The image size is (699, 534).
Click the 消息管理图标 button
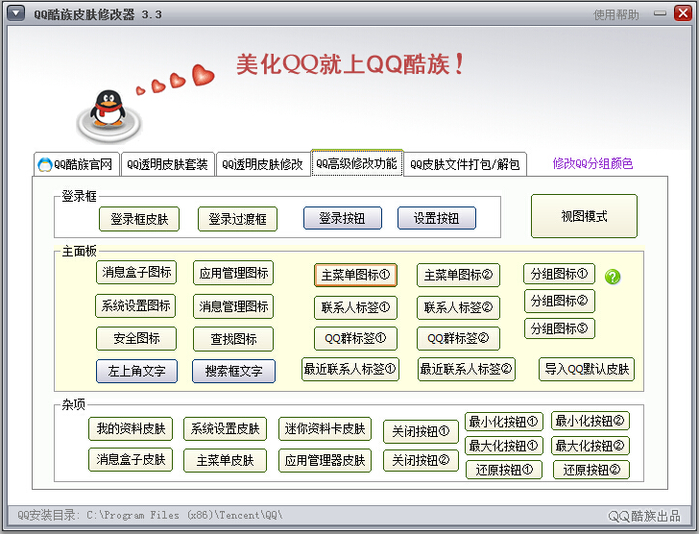233,306
